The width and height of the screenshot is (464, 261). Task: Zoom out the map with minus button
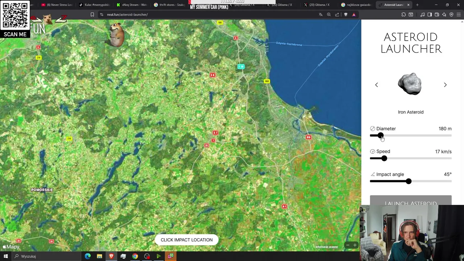[x=347, y=245]
